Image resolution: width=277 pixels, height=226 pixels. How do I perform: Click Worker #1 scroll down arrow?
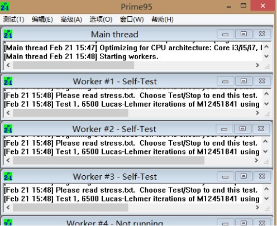pos(266,104)
